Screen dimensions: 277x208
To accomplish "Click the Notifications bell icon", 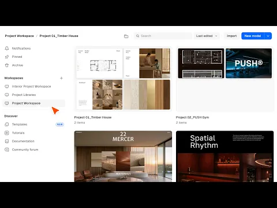I will (x=7, y=49).
